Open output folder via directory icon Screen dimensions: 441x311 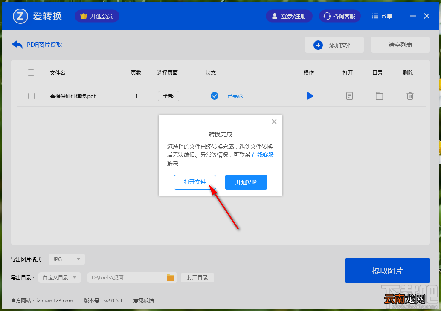coord(379,96)
